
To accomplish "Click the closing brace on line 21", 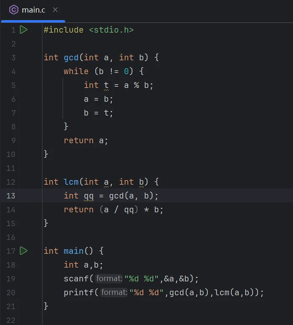I will [46, 306].
